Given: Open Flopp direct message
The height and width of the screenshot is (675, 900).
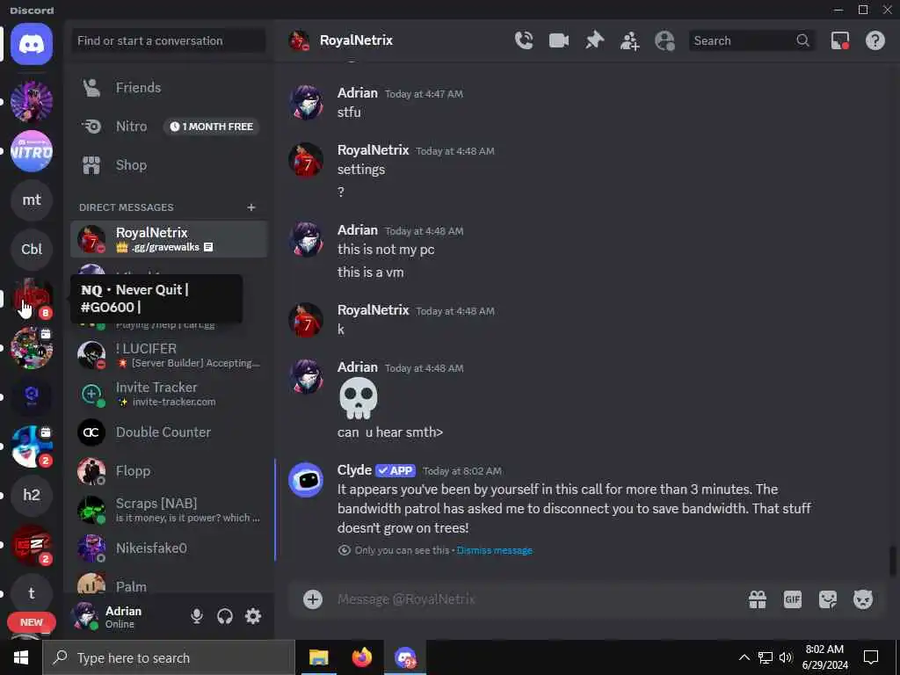Looking at the screenshot, I should point(168,471).
